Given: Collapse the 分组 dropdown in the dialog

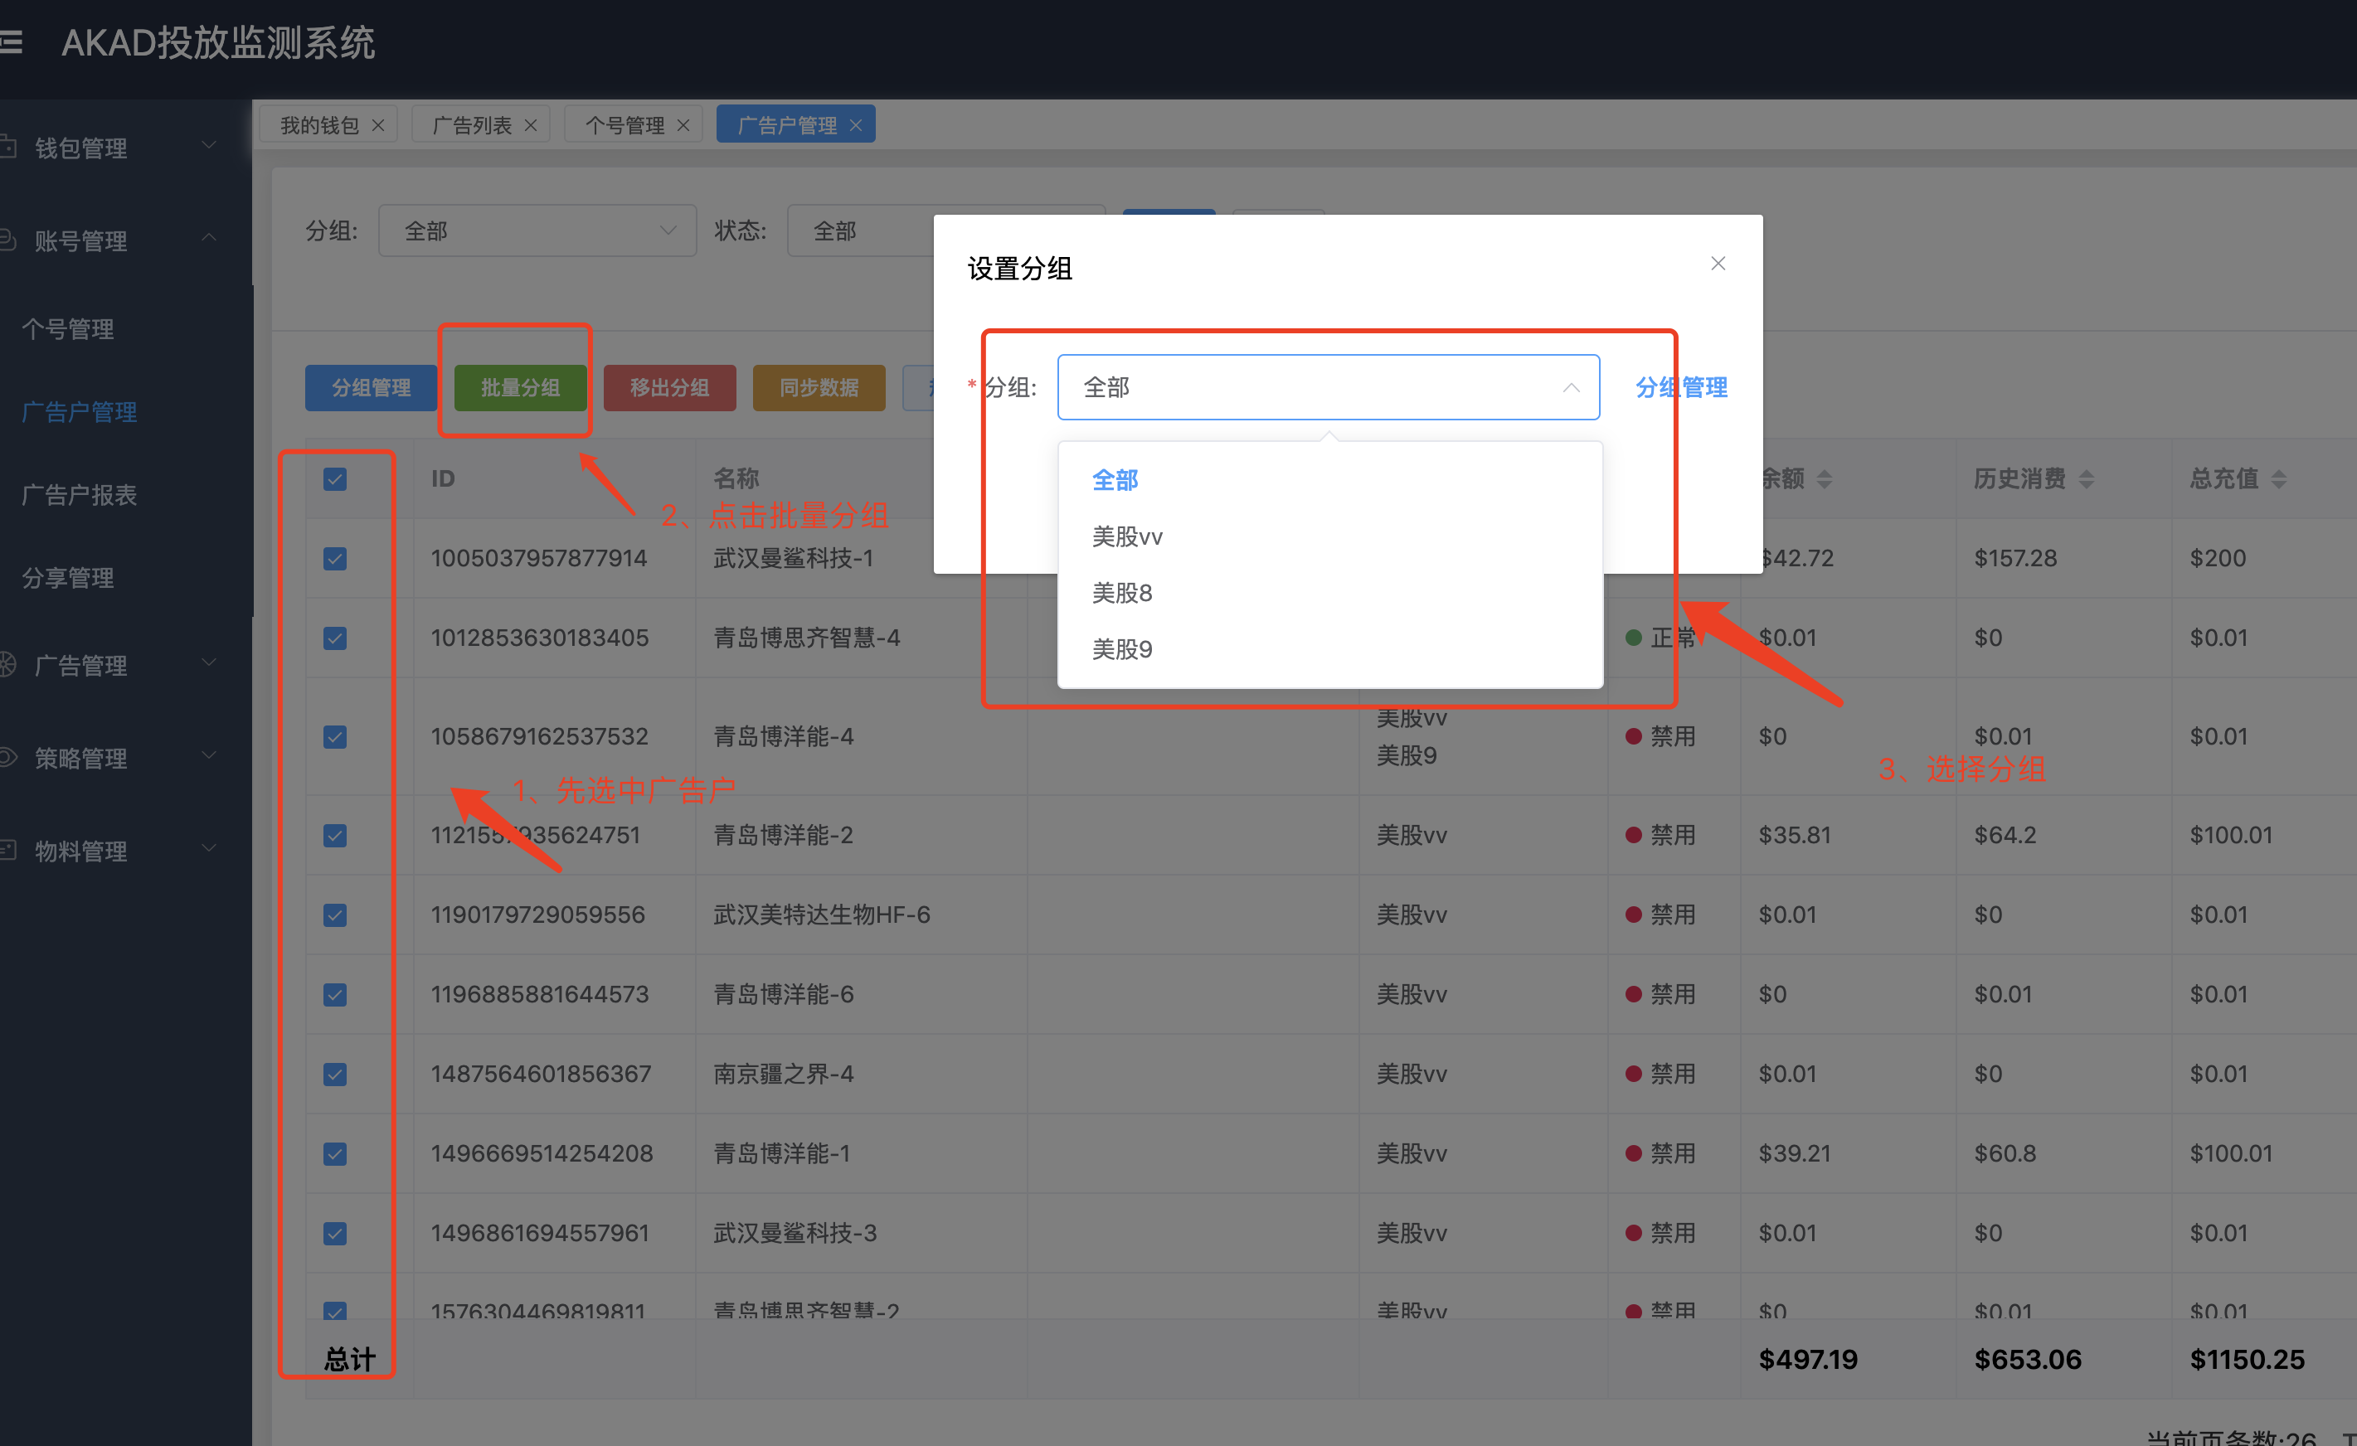Looking at the screenshot, I should pos(1570,387).
